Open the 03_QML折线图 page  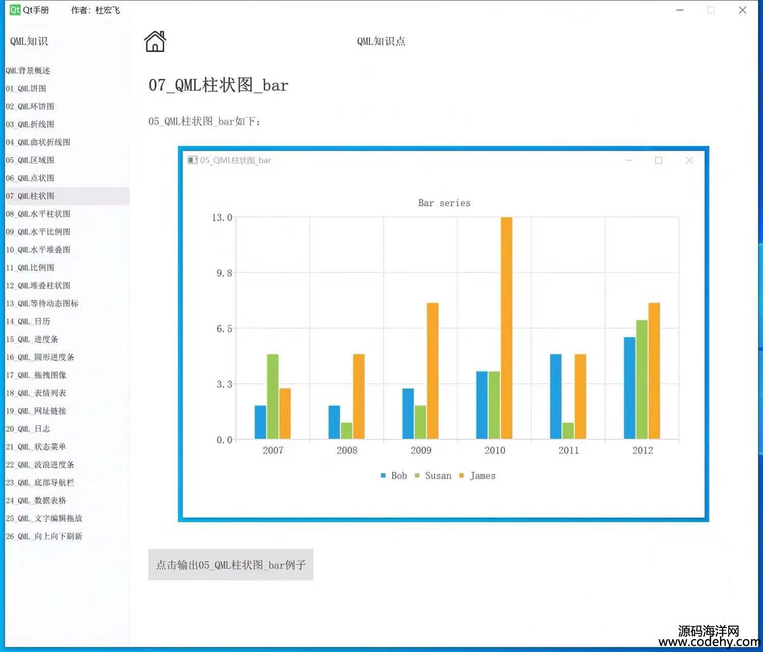[x=30, y=124]
